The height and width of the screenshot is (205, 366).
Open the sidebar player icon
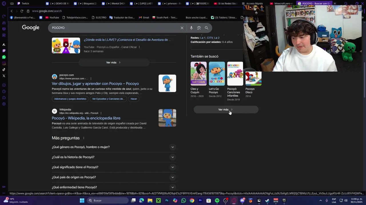tap(4, 85)
